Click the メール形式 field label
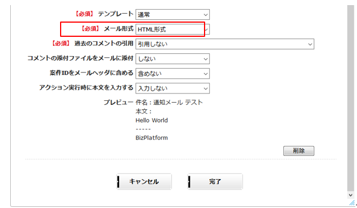The height and width of the screenshot is (208, 357). click(118, 29)
